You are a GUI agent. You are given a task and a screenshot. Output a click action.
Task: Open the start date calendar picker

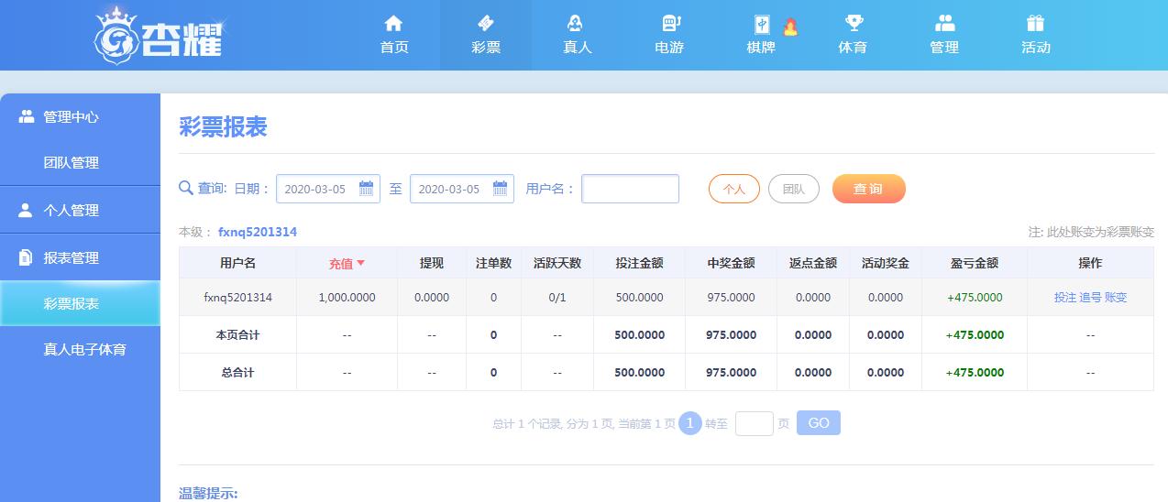pos(366,189)
